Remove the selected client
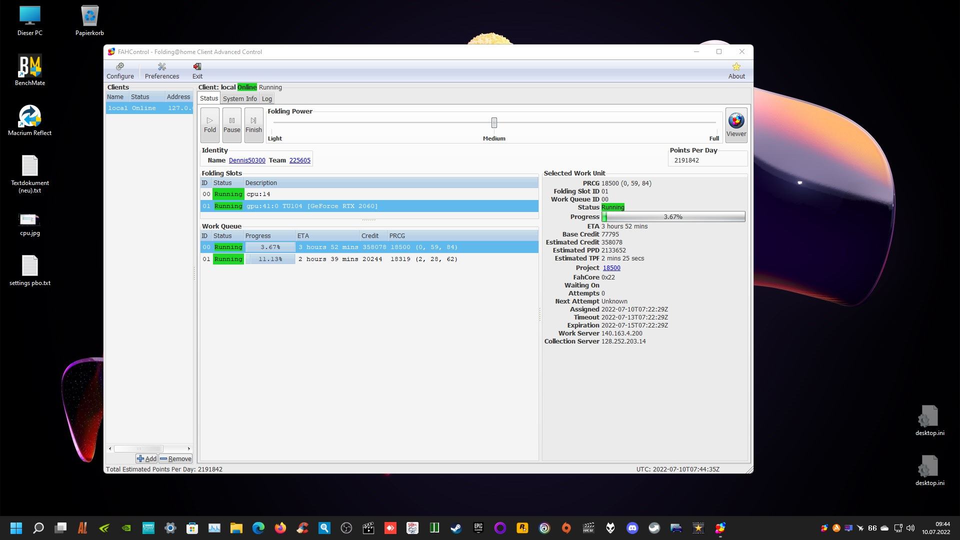This screenshot has height=540, width=960. [x=175, y=458]
